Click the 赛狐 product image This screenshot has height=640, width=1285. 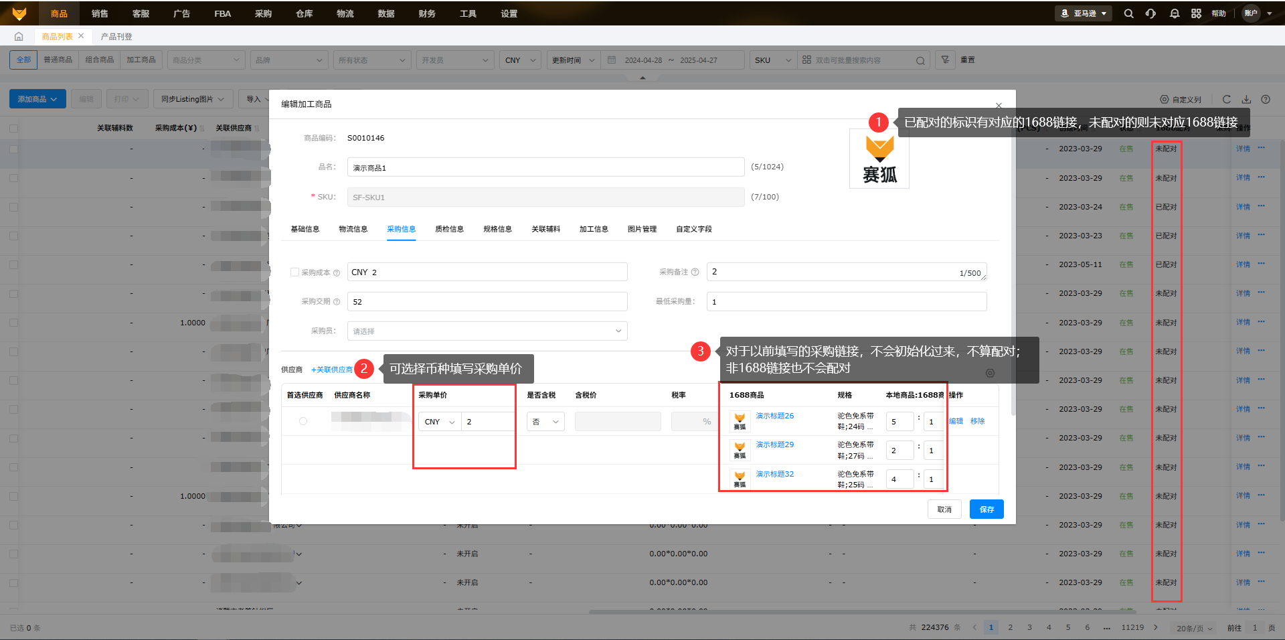tap(879, 159)
